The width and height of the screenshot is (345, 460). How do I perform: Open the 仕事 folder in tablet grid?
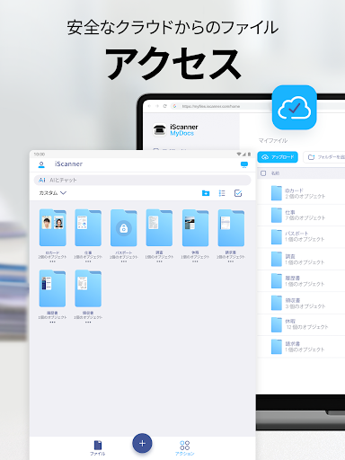[88, 227]
